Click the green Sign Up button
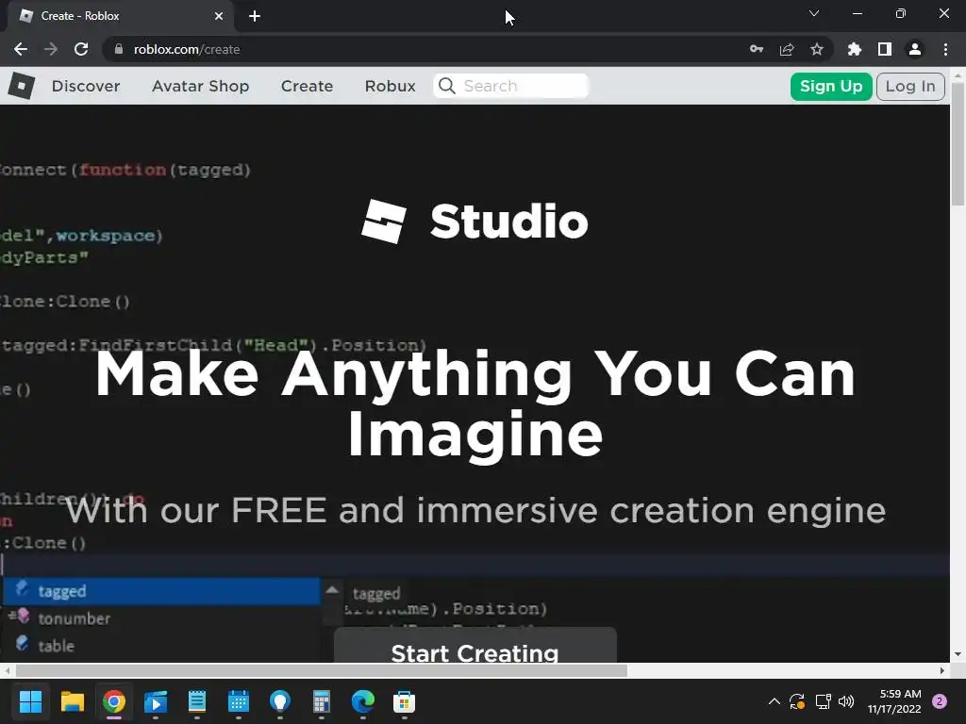Viewport: 966px width, 724px height. 831,86
